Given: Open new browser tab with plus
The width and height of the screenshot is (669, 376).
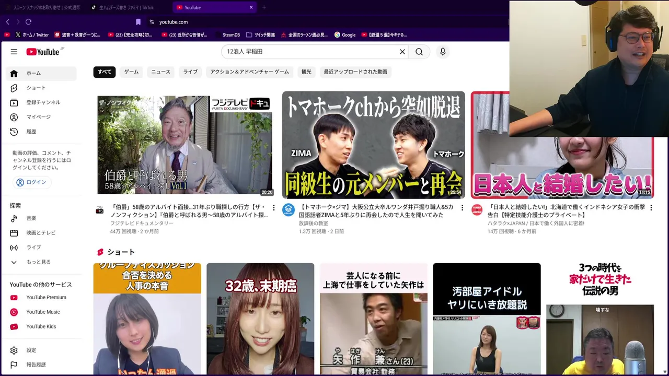Looking at the screenshot, I should pyautogui.click(x=264, y=7).
